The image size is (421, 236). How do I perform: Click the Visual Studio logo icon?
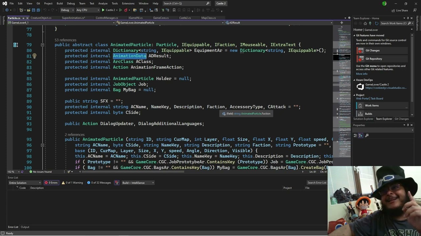pos(4,3)
